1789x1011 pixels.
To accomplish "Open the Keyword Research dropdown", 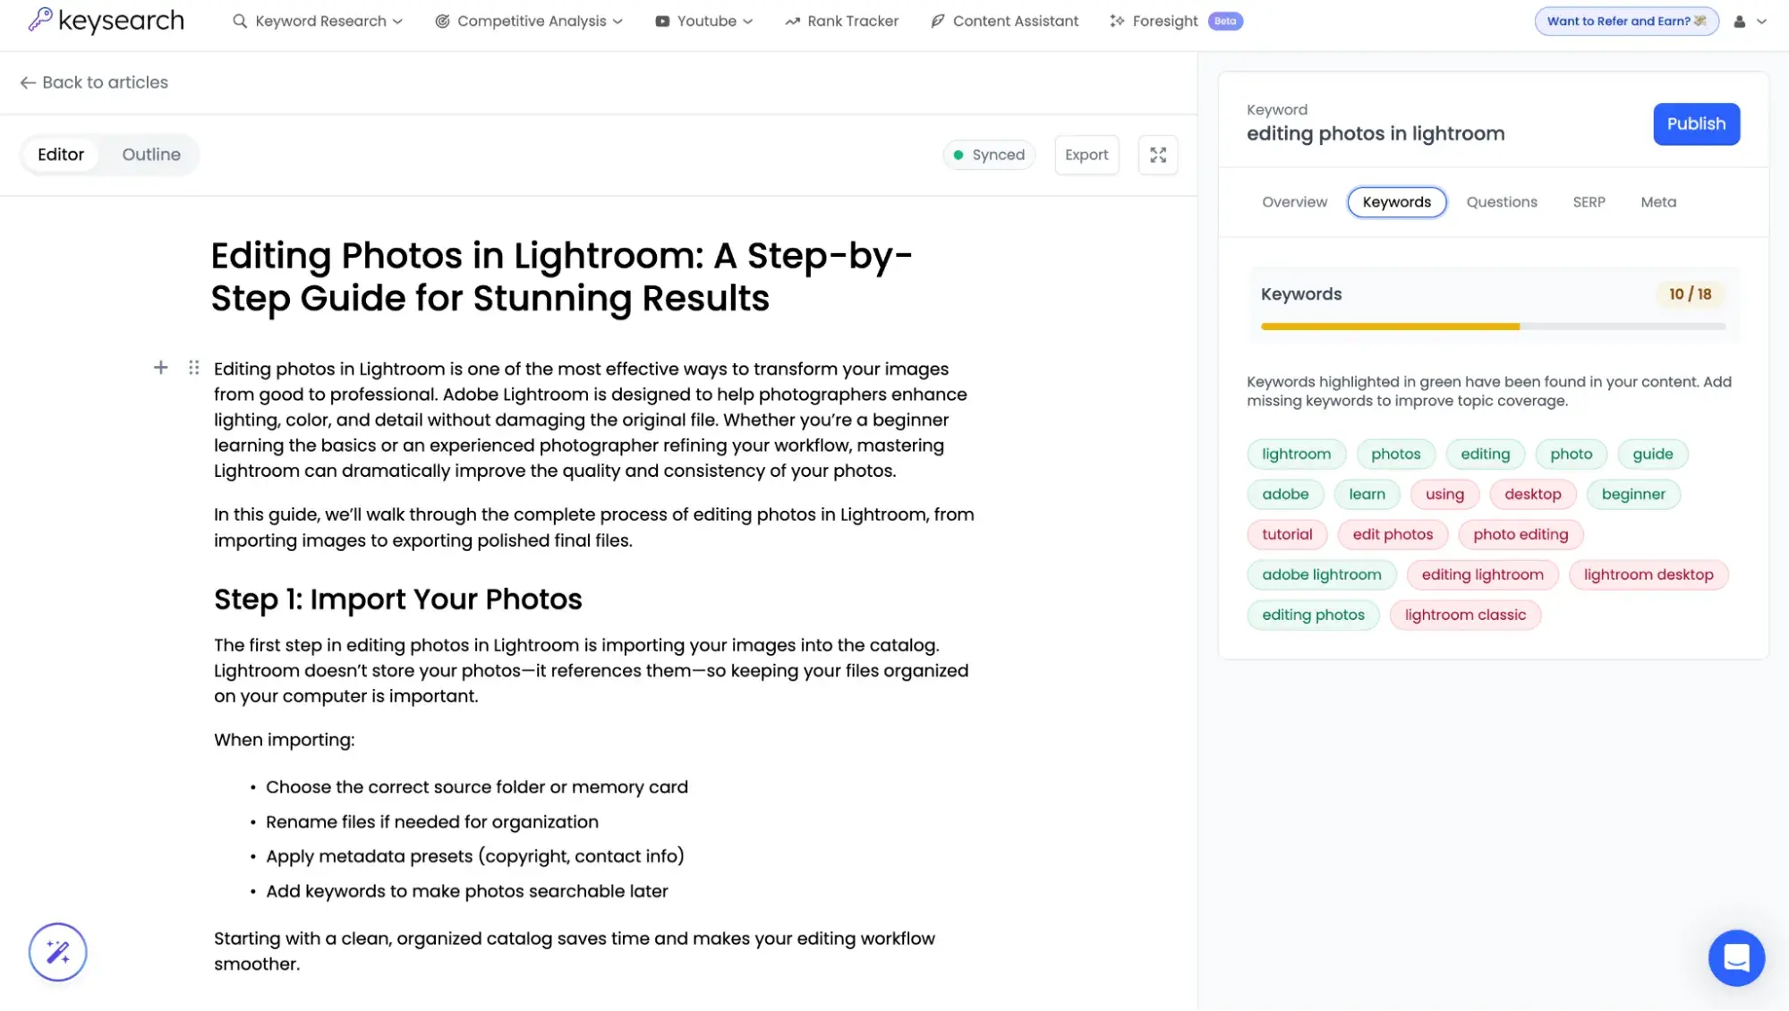I will pyautogui.click(x=317, y=21).
